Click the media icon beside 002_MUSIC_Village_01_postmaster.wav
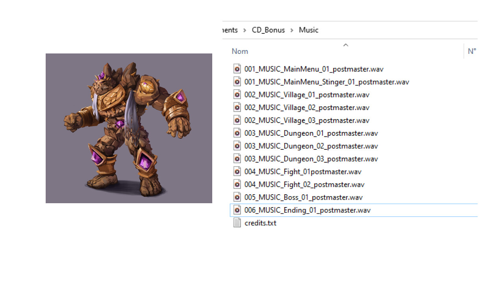The image size is (504, 283). [237, 94]
